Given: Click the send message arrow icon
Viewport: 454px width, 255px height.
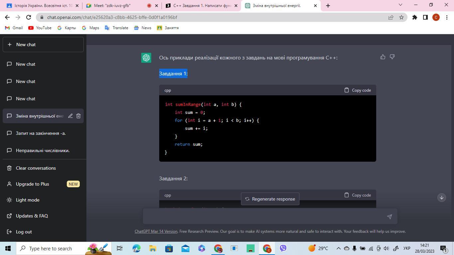Looking at the screenshot, I should point(389,216).
